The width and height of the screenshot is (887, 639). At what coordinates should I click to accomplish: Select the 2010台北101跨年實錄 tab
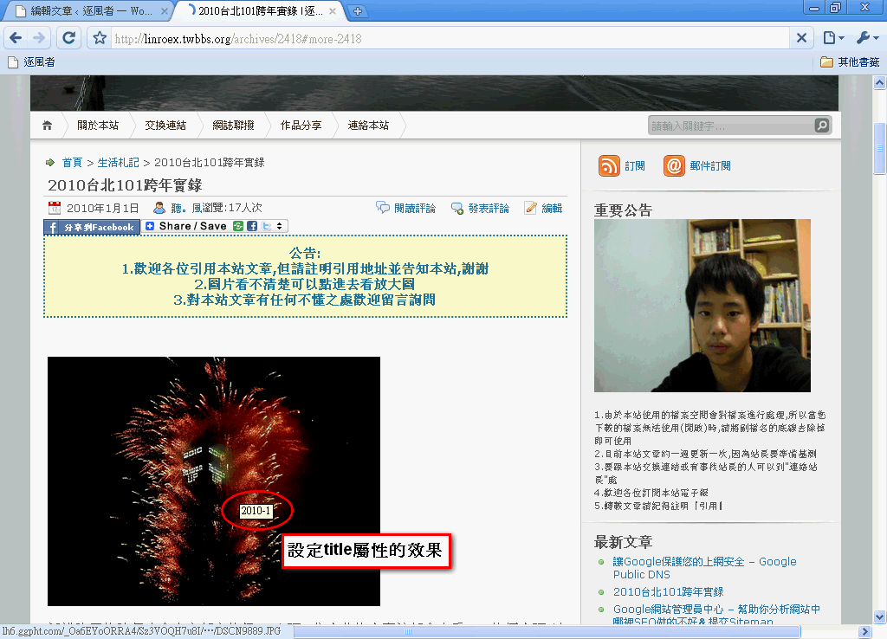pyautogui.click(x=260, y=10)
